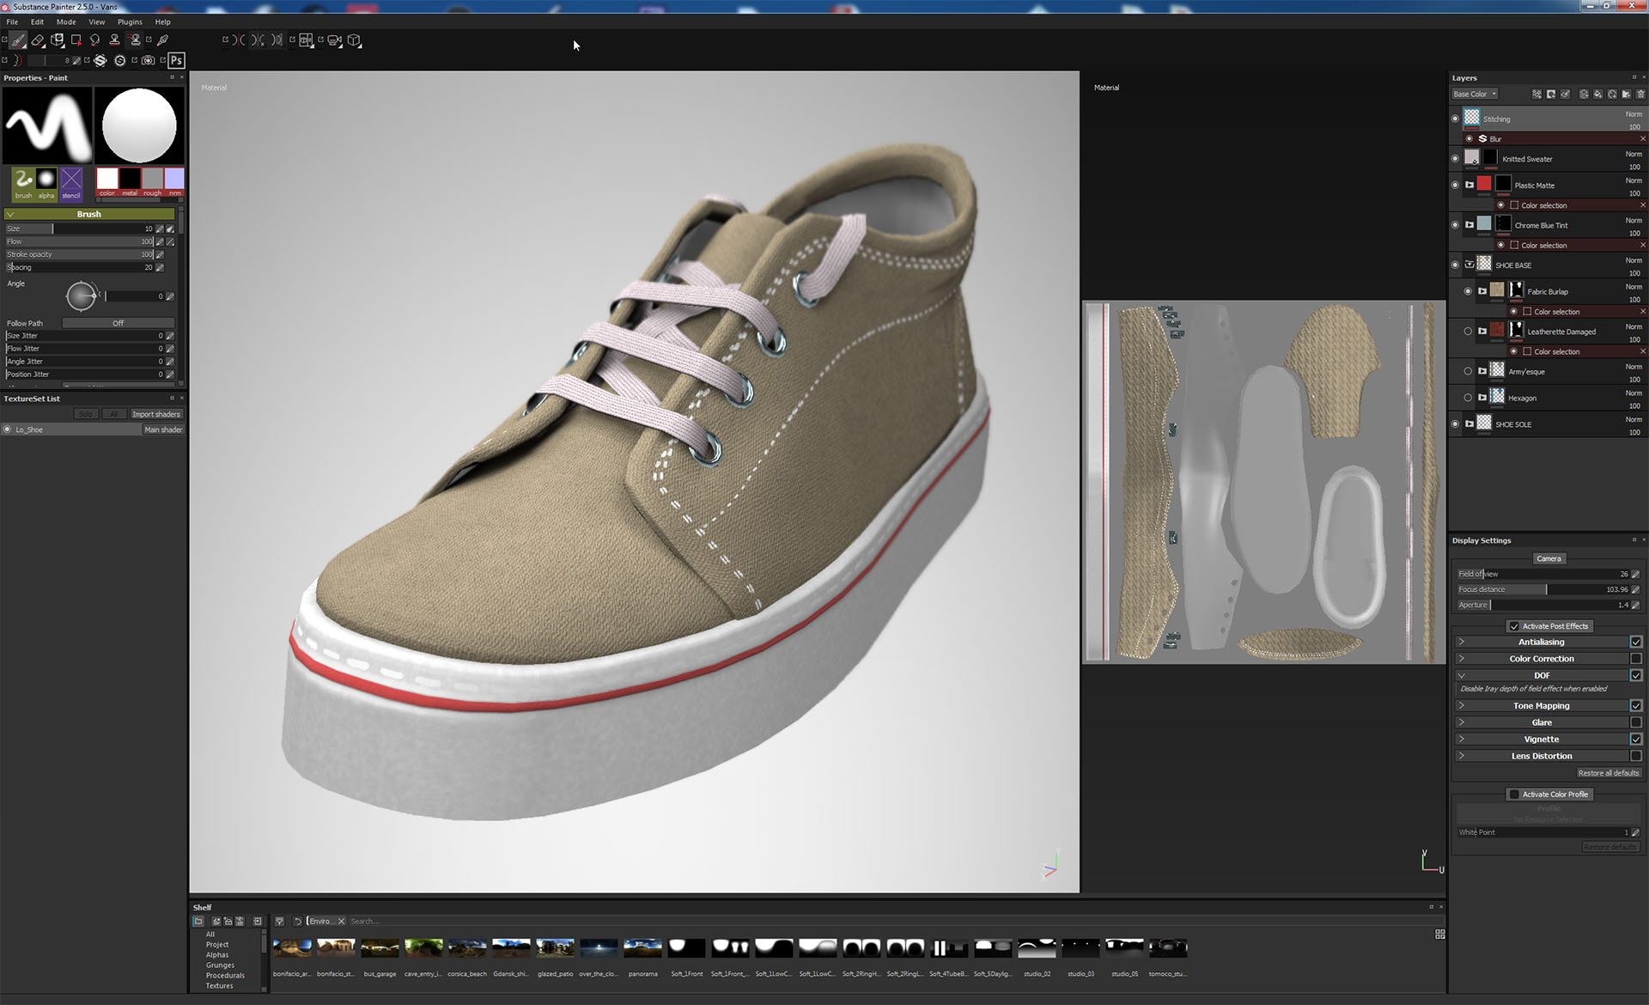Click the Import shaders button

pyautogui.click(x=155, y=414)
